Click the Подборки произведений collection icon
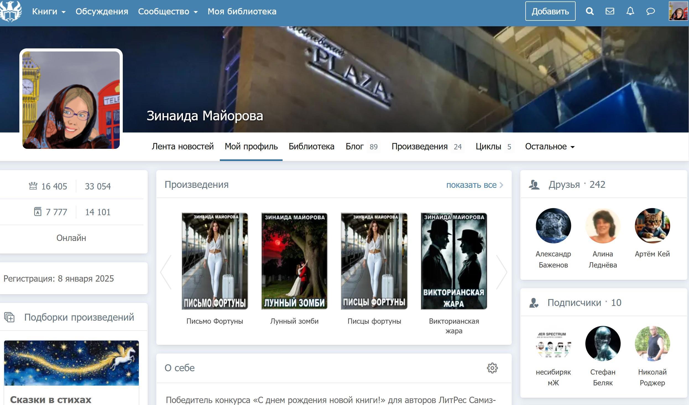 point(9,317)
